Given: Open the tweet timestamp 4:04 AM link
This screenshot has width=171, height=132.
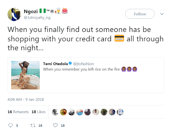Looking at the screenshot, I should point(26,100).
